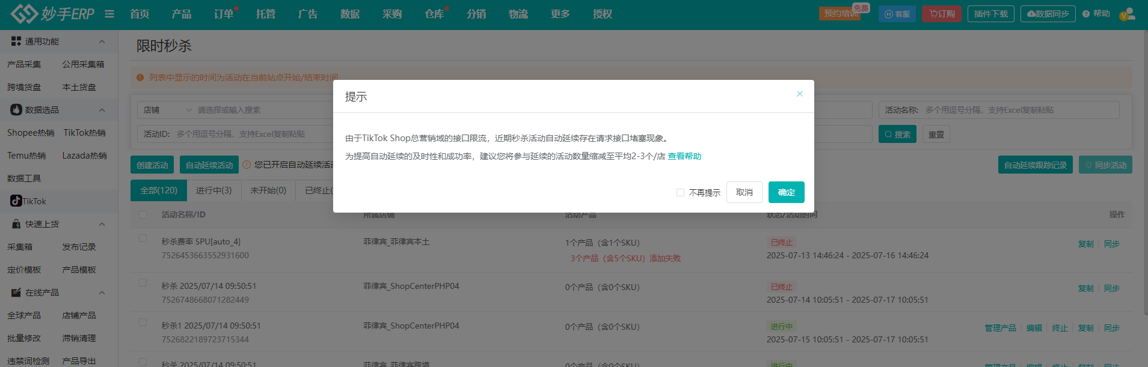This screenshot has height=367, width=1148.
Task: Open 批量修改 in sidebar
Action: click(24, 338)
